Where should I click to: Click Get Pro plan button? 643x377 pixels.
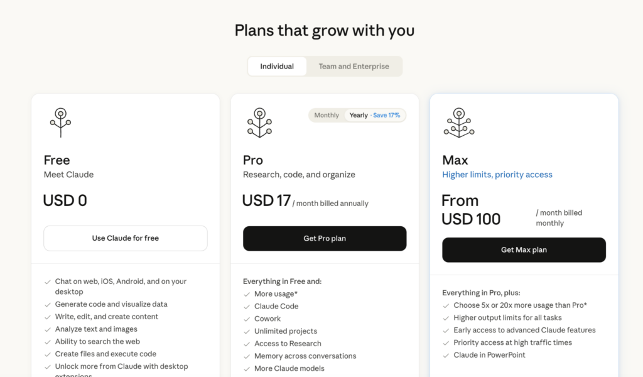325,239
